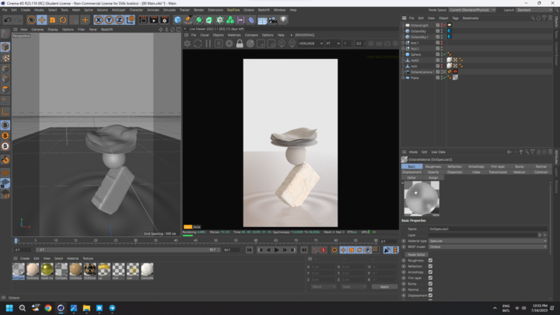The height and width of the screenshot is (315, 560).
Task: Select the Move tool in top toolbar
Action: pyautogui.click(x=42, y=20)
